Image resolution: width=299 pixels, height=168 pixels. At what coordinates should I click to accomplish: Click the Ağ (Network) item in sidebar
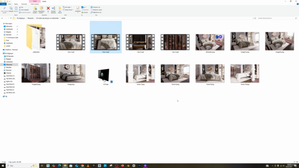[5, 97]
